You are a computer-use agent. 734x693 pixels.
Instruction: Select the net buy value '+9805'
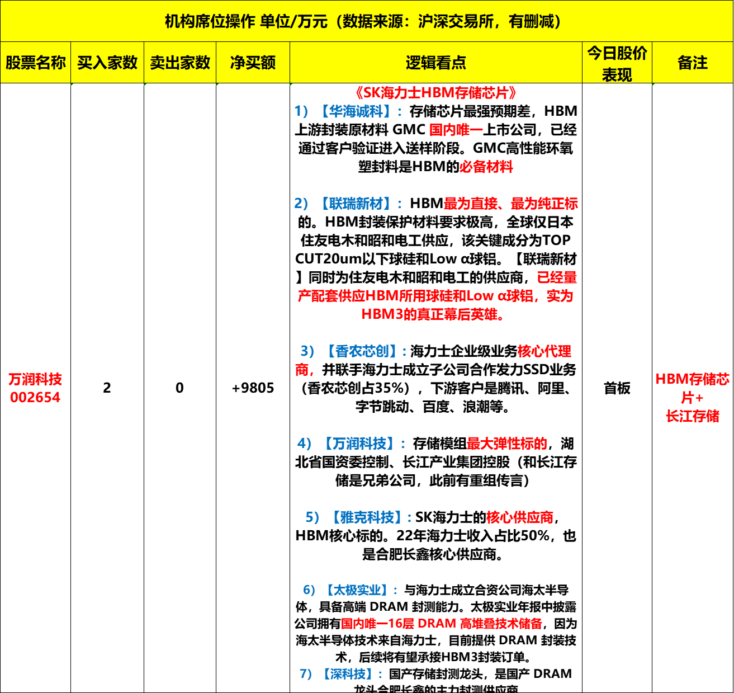[253, 388]
